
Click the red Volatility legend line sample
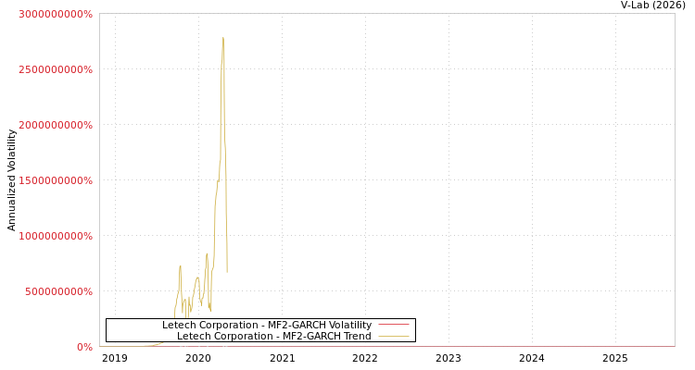[394, 325]
